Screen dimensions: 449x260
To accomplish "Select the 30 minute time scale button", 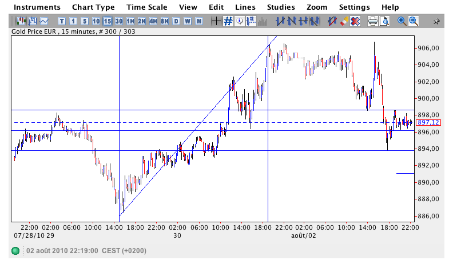I will coord(119,21).
